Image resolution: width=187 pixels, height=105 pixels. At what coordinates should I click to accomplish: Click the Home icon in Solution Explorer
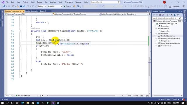[x=160, y=15]
